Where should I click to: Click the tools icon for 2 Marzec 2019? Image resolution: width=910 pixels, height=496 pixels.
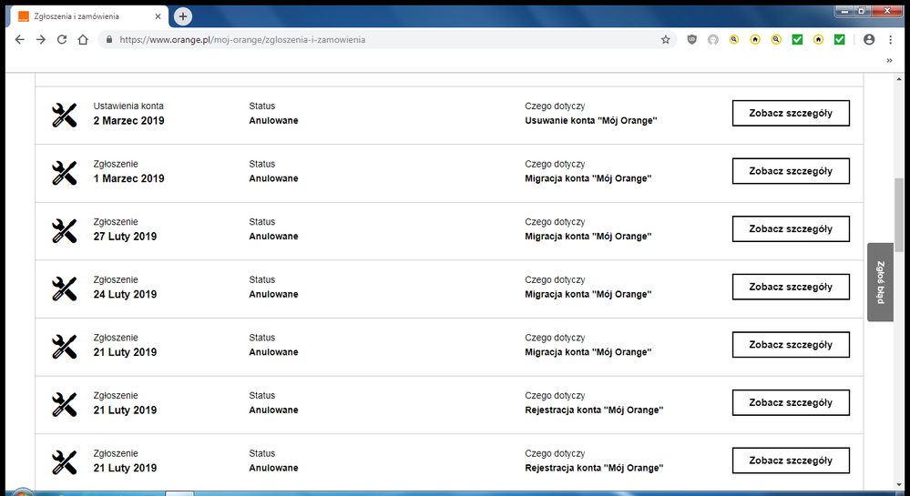(64, 115)
